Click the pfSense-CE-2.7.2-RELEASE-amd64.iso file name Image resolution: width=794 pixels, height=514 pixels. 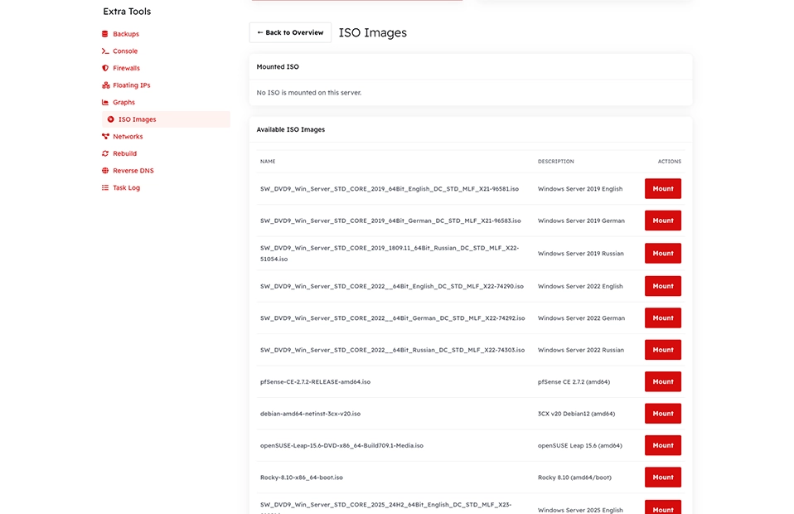tap(315, 382)
